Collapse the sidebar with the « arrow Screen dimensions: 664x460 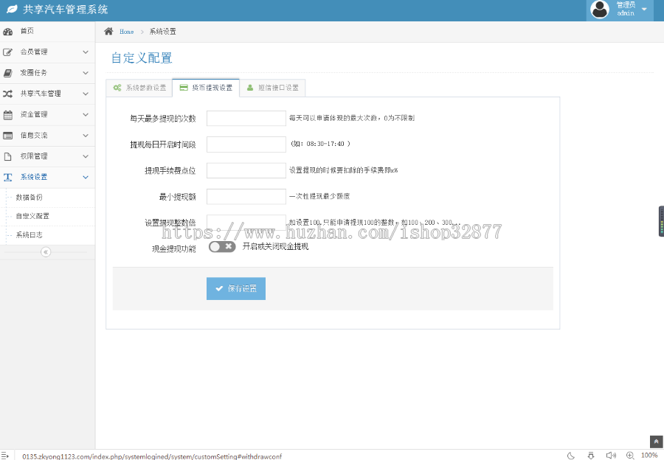click(x=46, y=251)
